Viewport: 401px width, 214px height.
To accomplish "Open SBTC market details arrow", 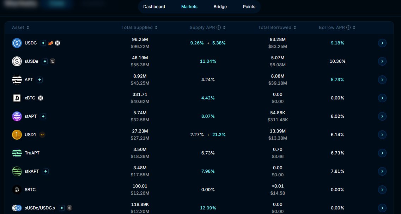I will [x=382, y=190].
